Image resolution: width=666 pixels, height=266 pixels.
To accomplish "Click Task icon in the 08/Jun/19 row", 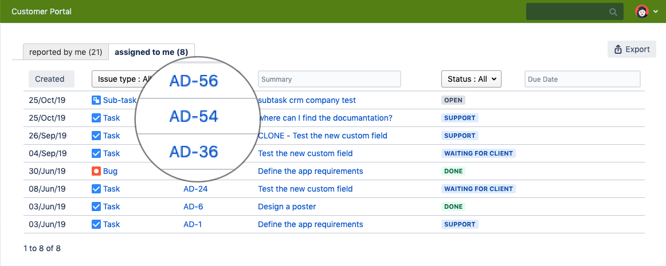I will 96,189.
